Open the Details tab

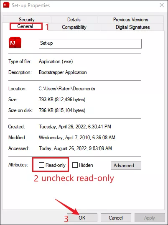pyautogui.click(x=74, y=19)
